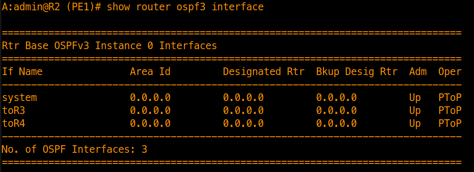Image resolution: width=474 pixels, height=172 pixels.
Task: Click the "Up" Adm state for toR3
Action: 415,111
